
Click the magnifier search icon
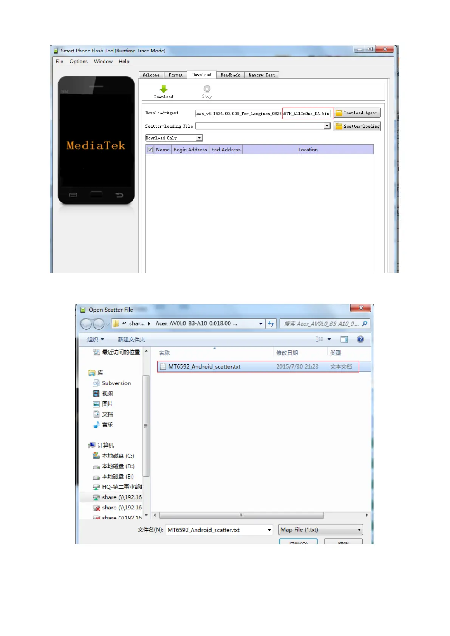click(365, 324)
